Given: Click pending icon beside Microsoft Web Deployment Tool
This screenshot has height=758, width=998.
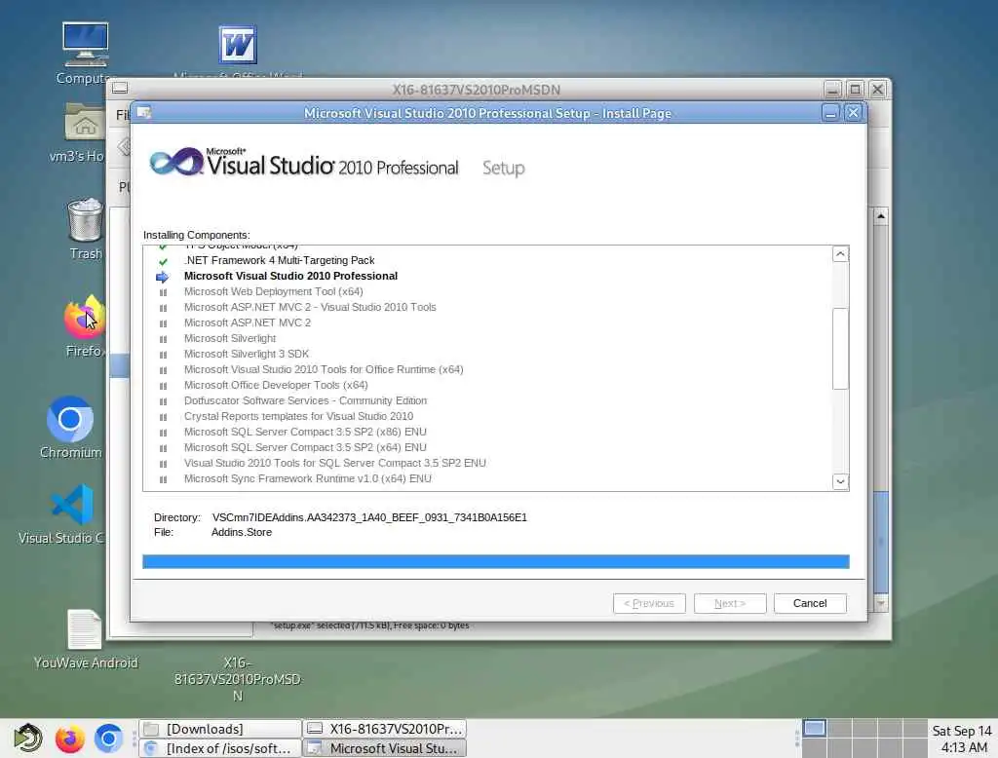Looking at the screenshot, I should [x=163, y=292].
